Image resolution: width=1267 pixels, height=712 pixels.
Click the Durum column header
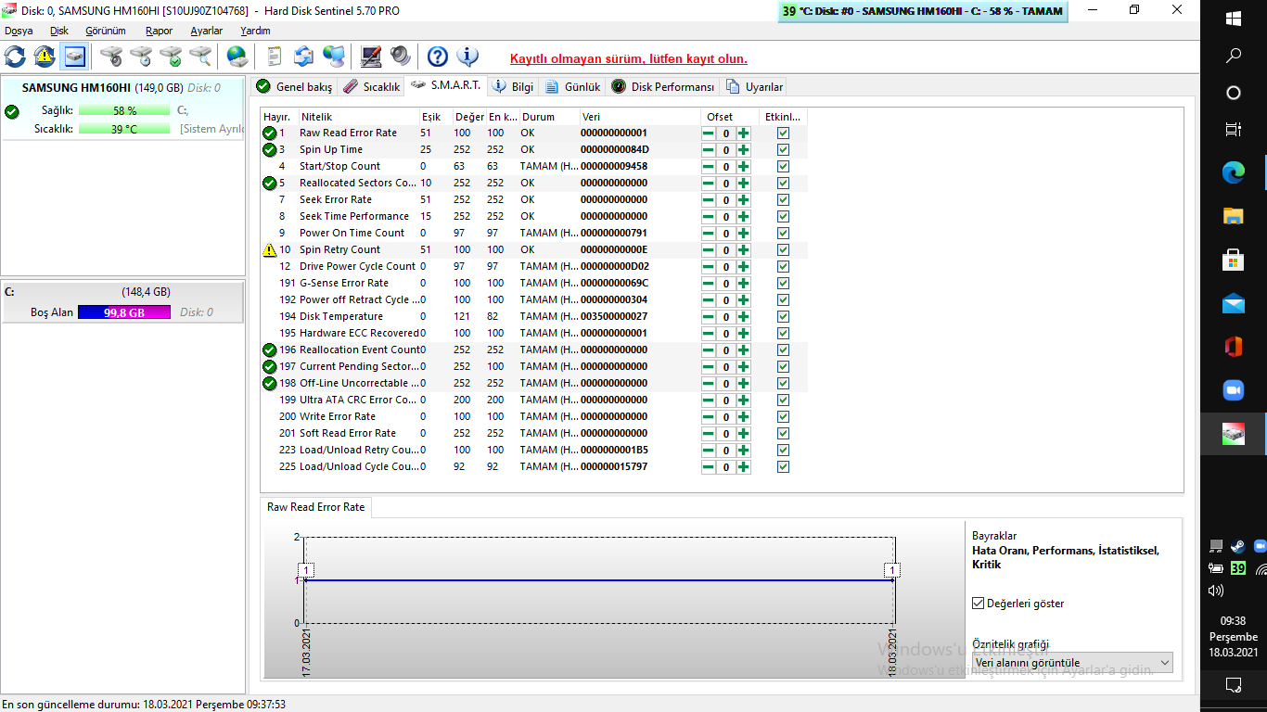(x=549, y=117)
